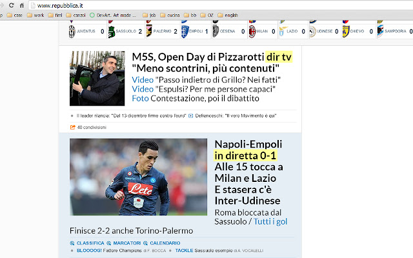The height and width of the screenshot is (258, 413).
Task: Click video icon before Defranceschi link
Action: [191, 115]
